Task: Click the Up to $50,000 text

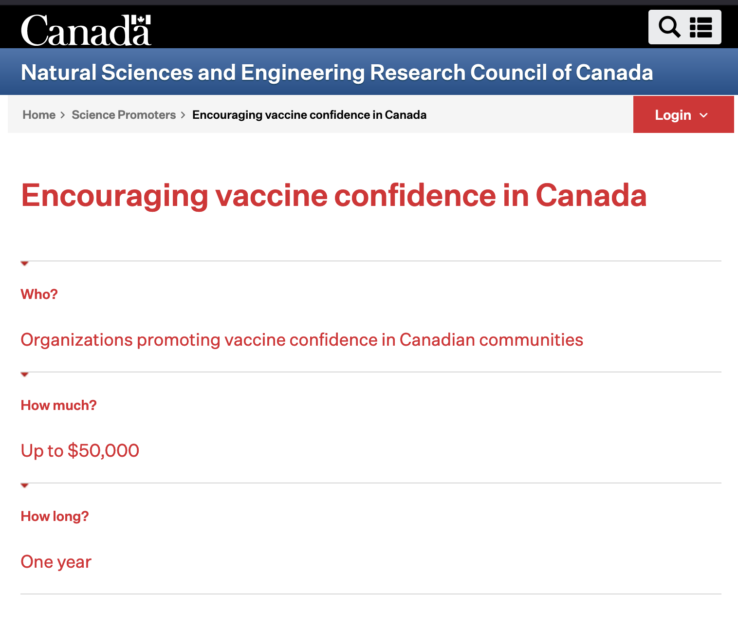Action: coord(80,450)
